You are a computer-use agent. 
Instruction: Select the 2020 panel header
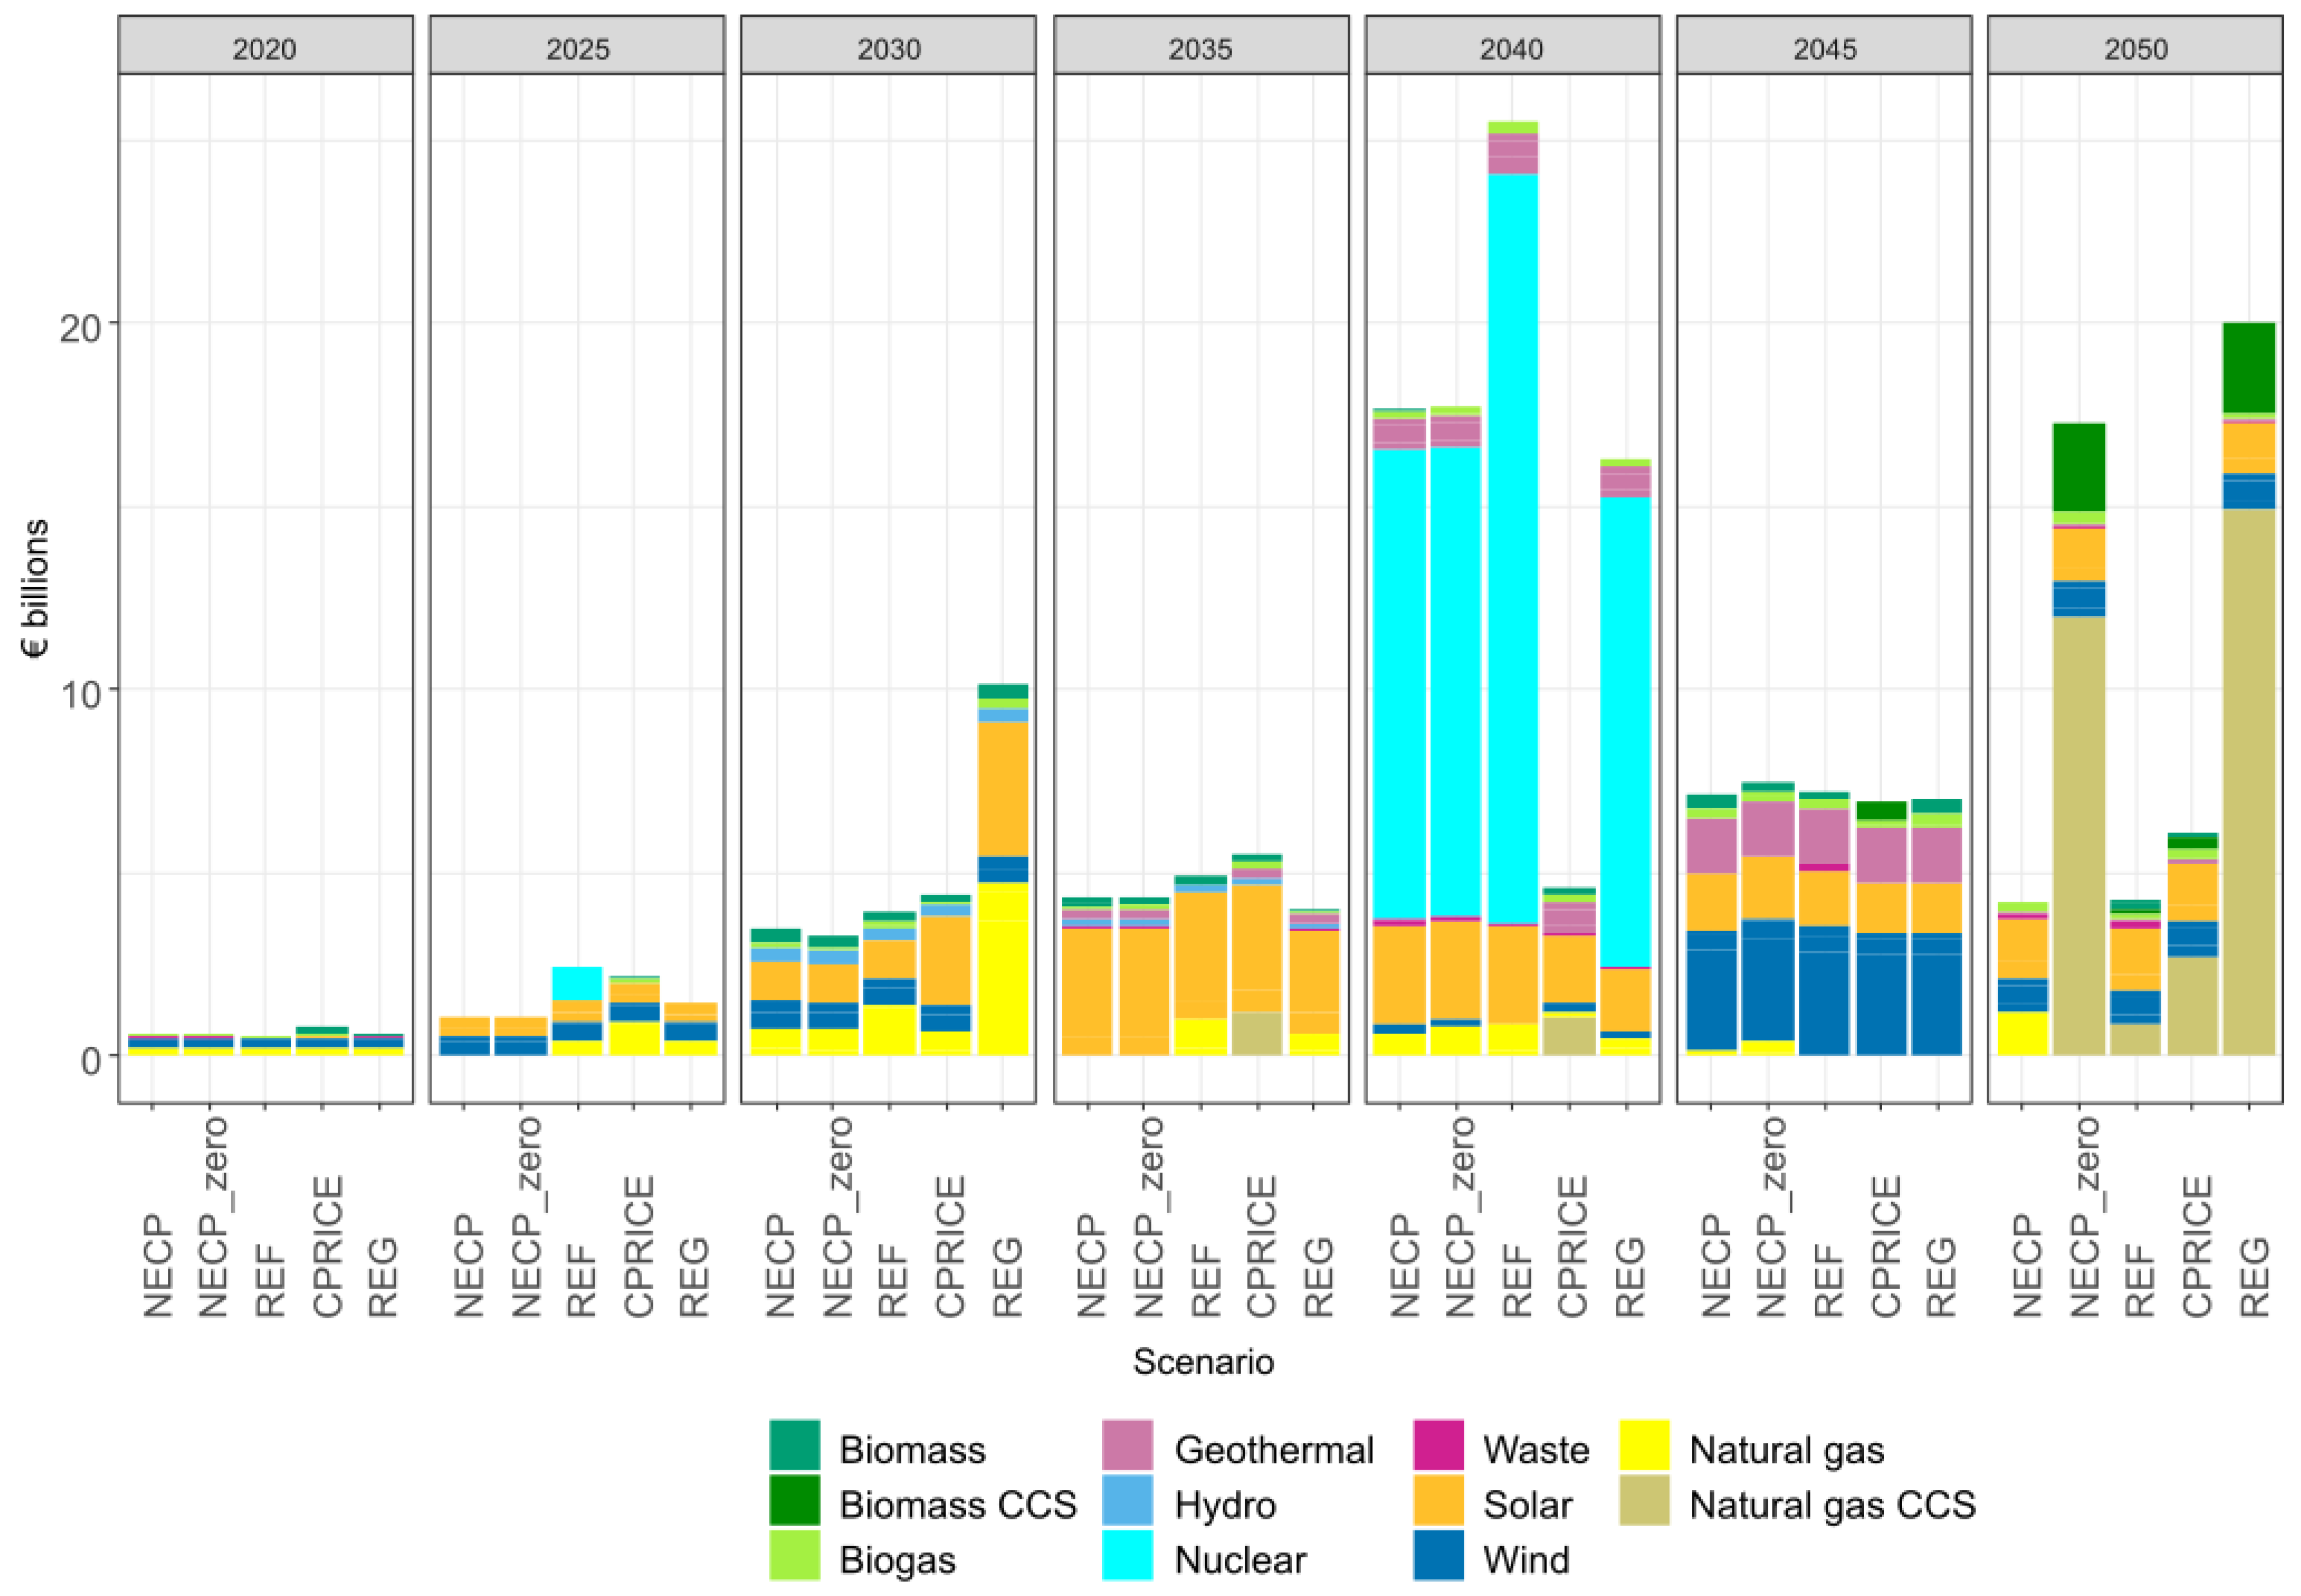coord(265,47)
